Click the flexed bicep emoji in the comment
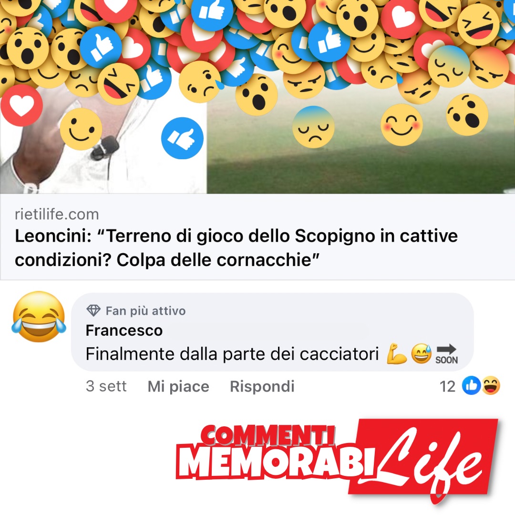This screenshot has width=515, height=515. click(397, 354)
